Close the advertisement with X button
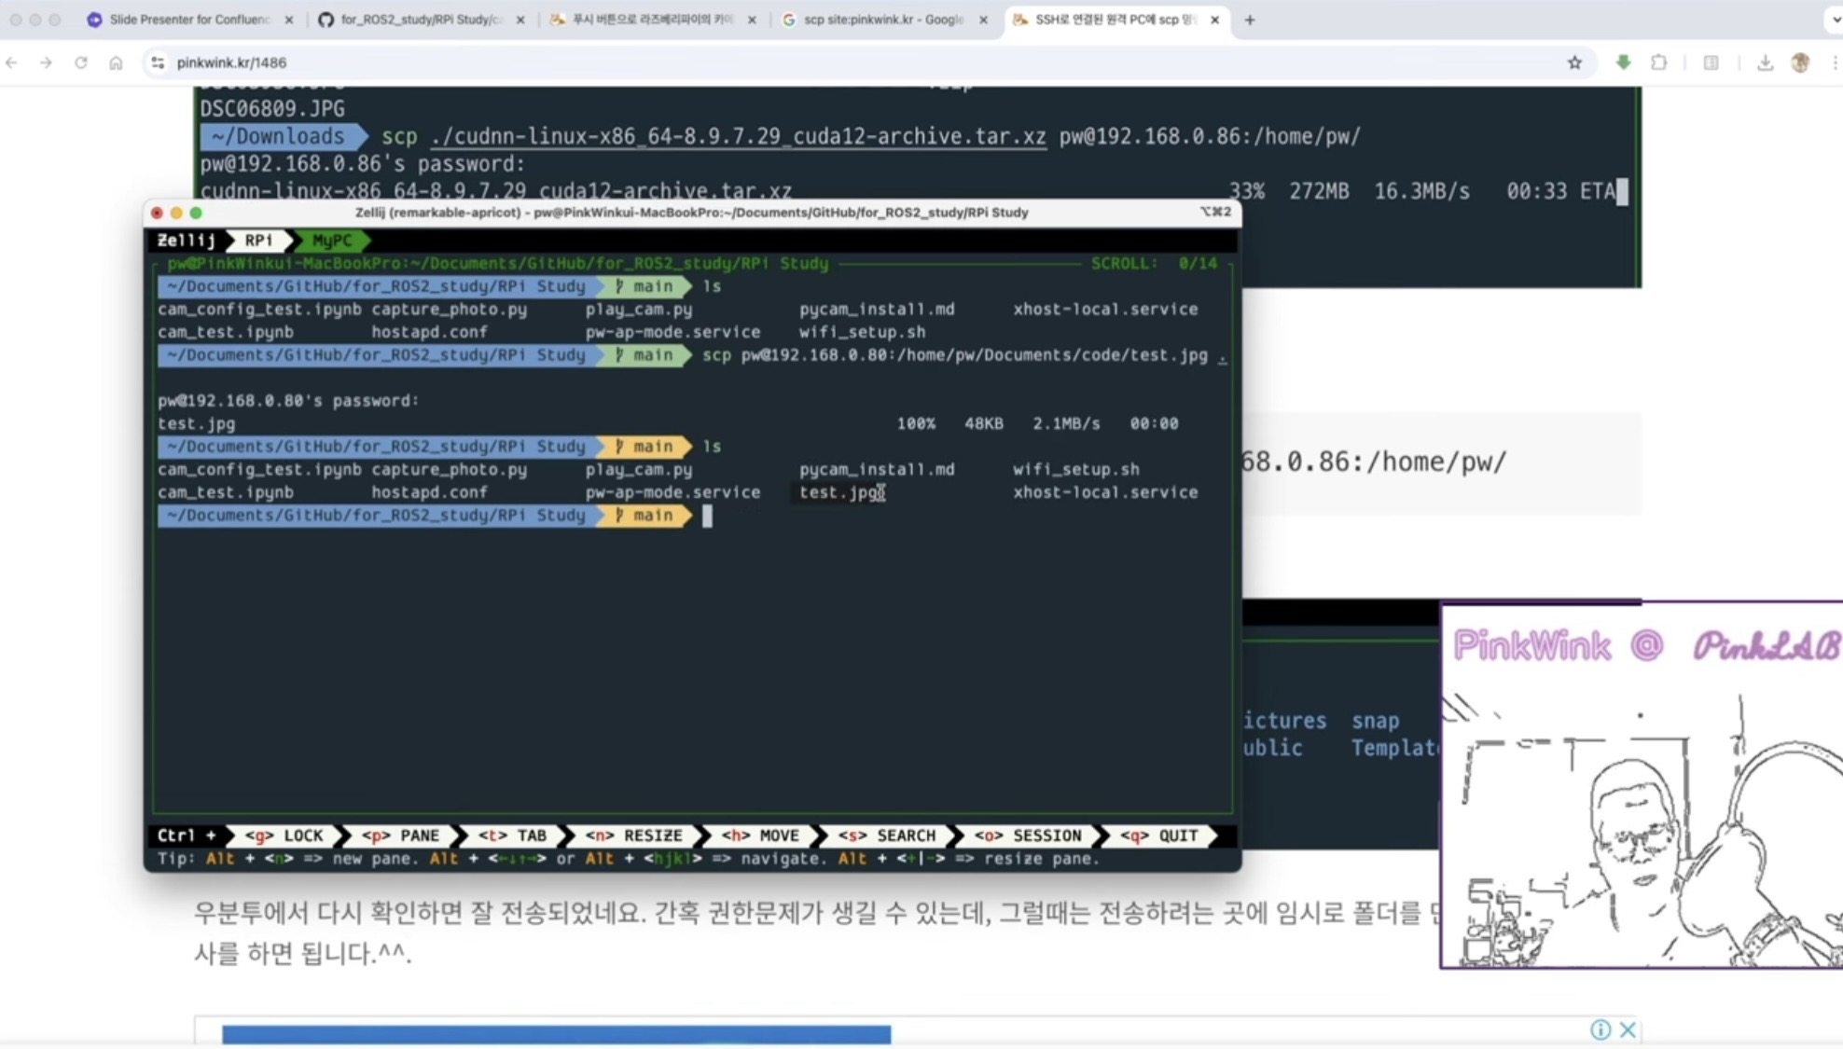The height and width of the screenshot is (1049, 1843). pyautogui.click(x=1628, y=1029)
